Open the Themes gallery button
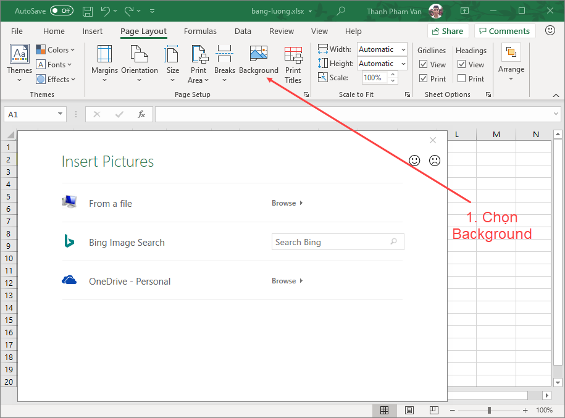 coord(20,64)
